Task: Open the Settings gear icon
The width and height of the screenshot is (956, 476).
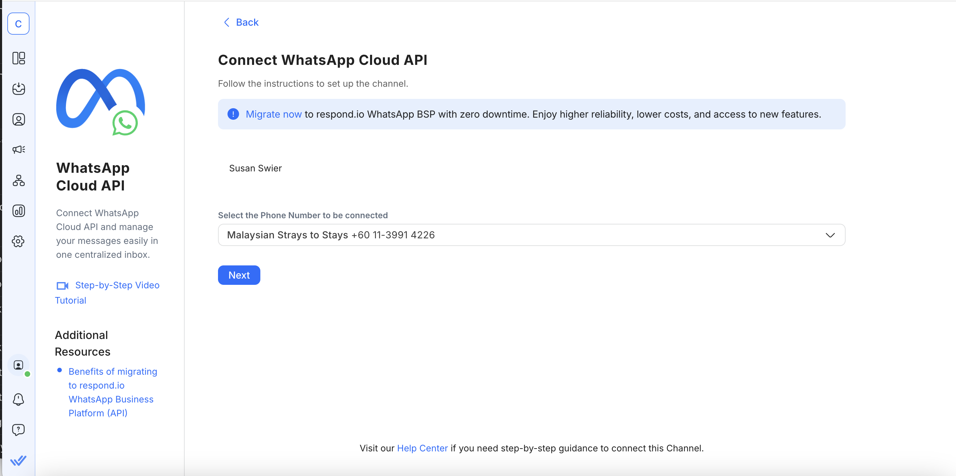Action: 18,241
